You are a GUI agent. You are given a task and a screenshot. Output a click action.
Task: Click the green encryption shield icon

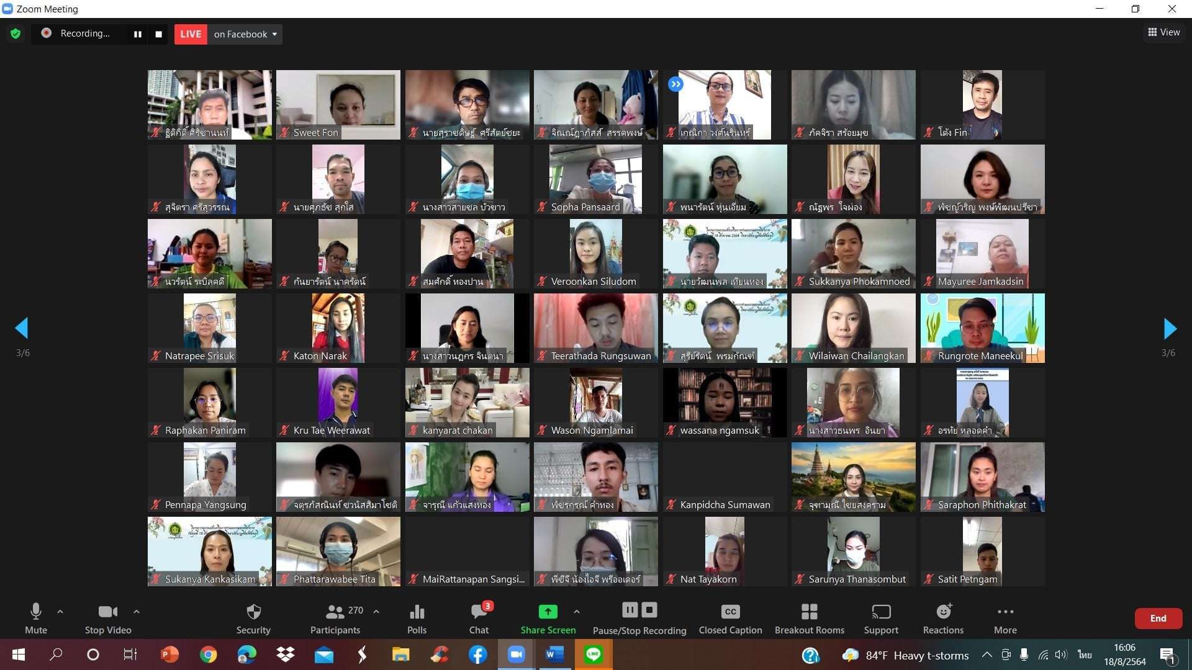click(x=16, y=34)
